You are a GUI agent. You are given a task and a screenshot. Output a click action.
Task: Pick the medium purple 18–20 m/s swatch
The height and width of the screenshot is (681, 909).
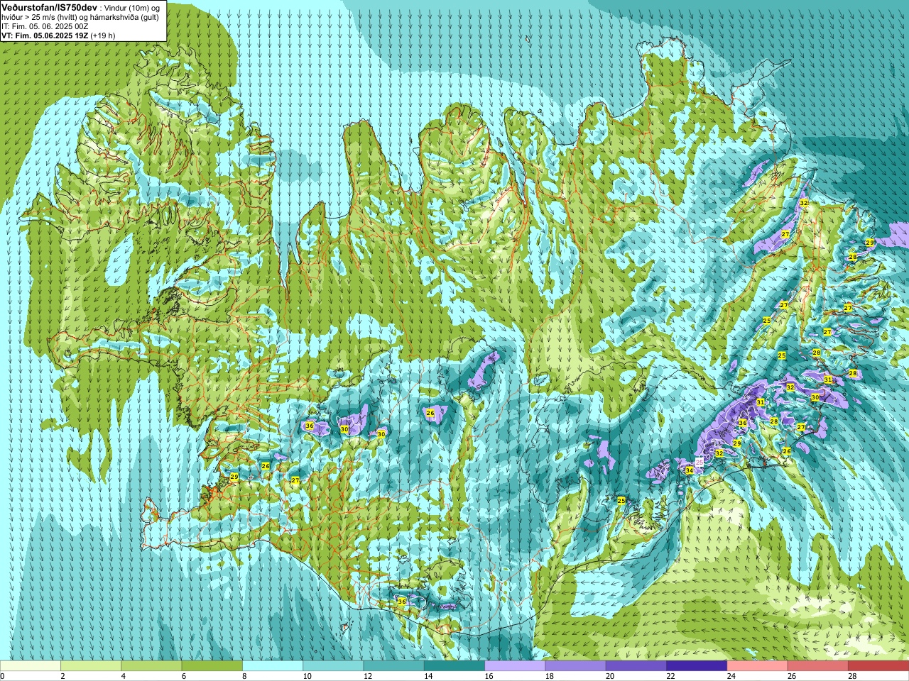pyautogui.click(x=576, y=666)
